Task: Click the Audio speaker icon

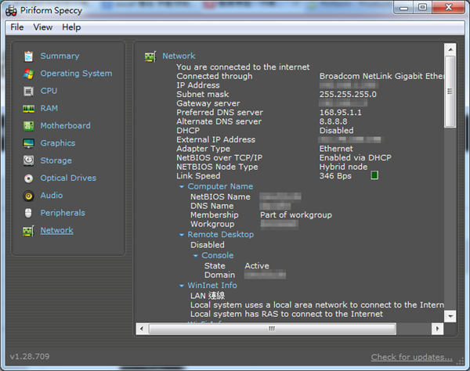Action: [28, 196]
